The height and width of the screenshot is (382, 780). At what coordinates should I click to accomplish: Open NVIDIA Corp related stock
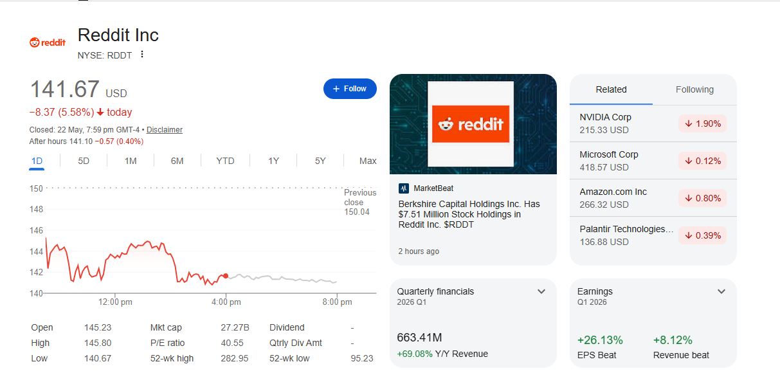[653, 123]
